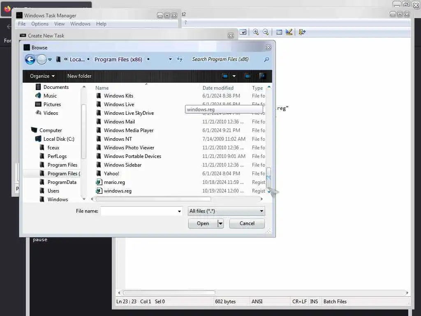Viewport: 421px width, 316px height.
Task: Select the Windows Media Player folder
Action: pos(129,130)
